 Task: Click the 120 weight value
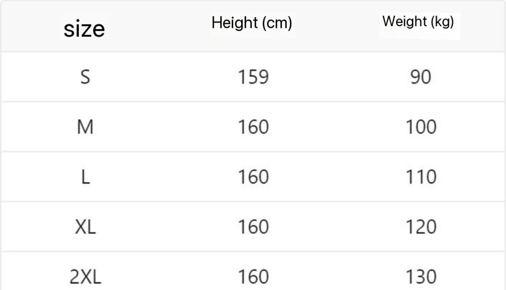tap(421, 227)
